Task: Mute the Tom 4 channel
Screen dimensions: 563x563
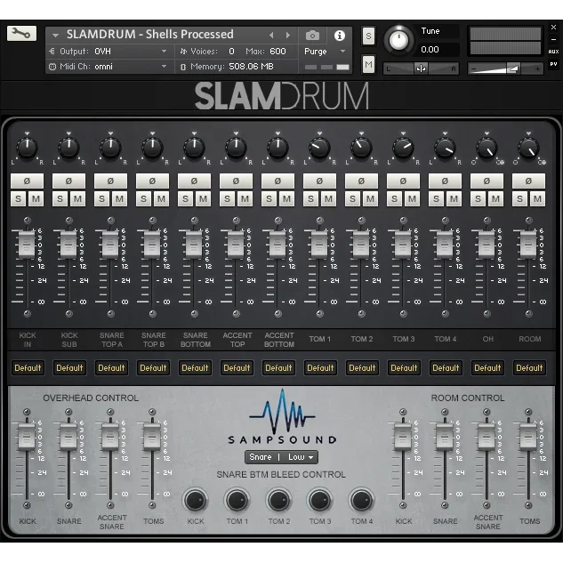Action: click(454, 198)
